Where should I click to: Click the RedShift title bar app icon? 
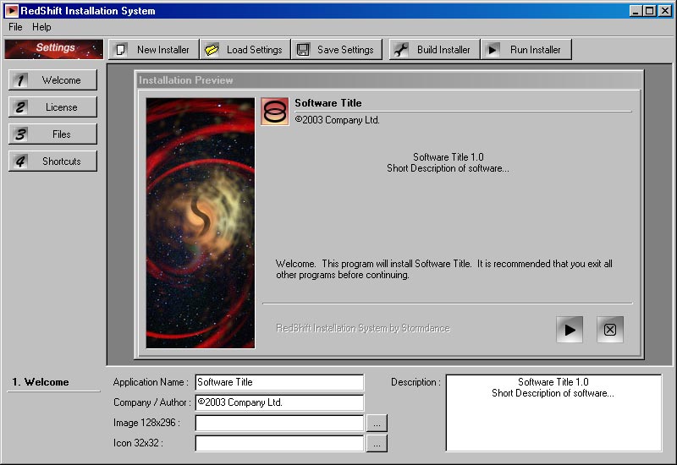(12, 11)
